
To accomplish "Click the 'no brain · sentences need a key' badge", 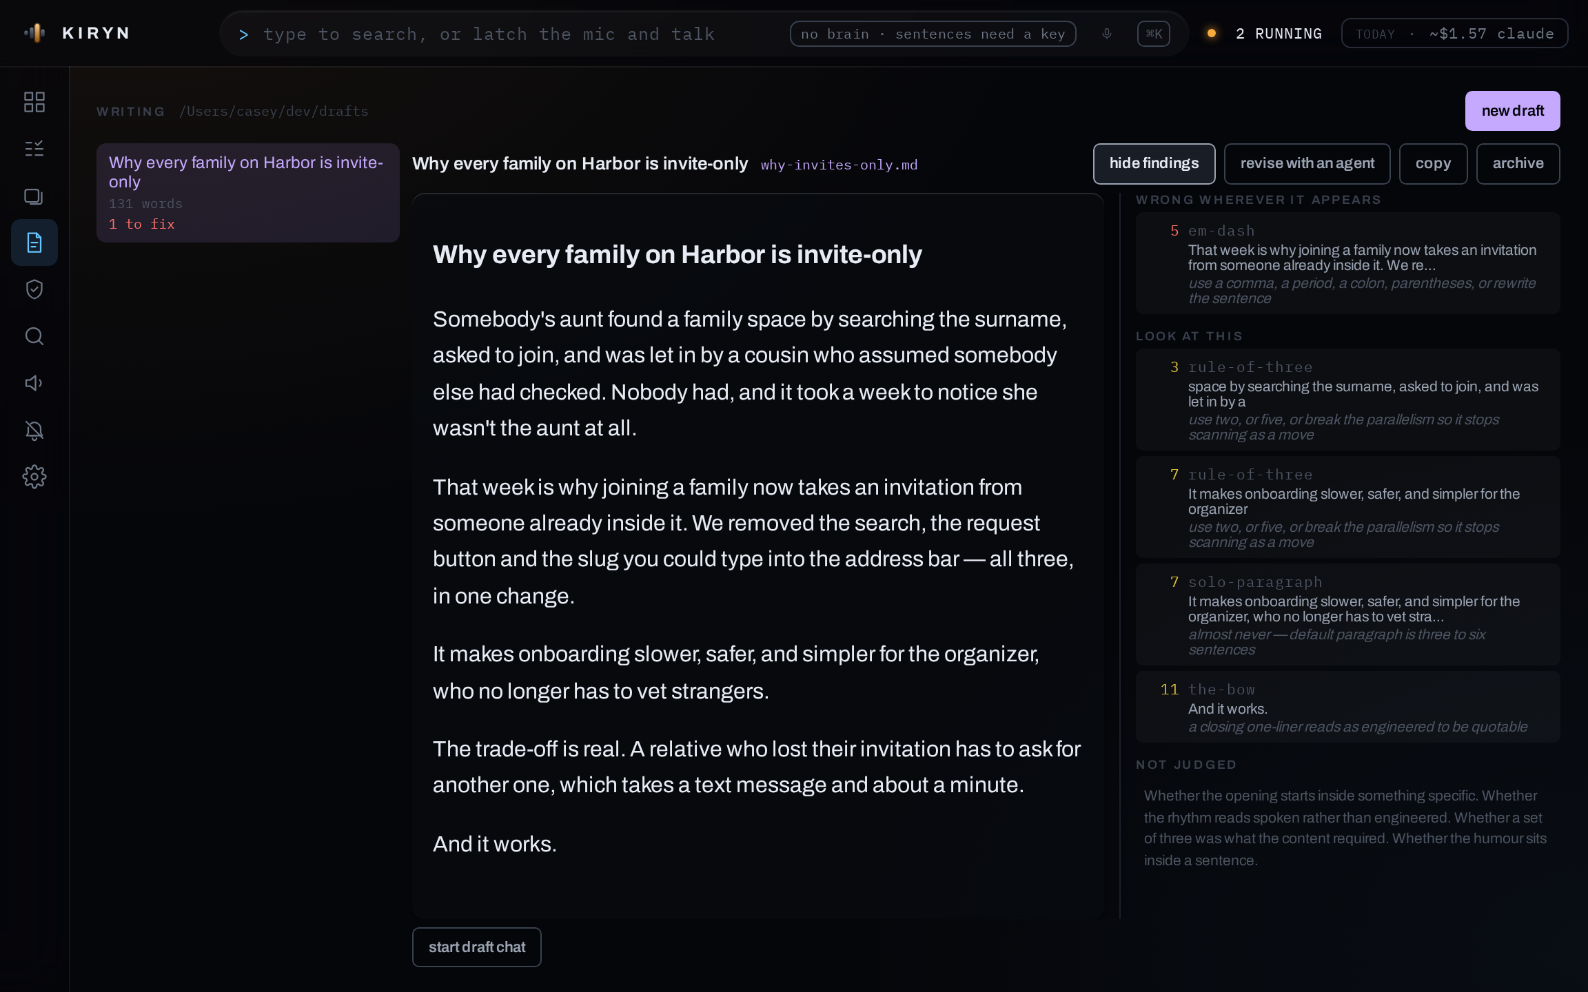I will coord(933,34).
